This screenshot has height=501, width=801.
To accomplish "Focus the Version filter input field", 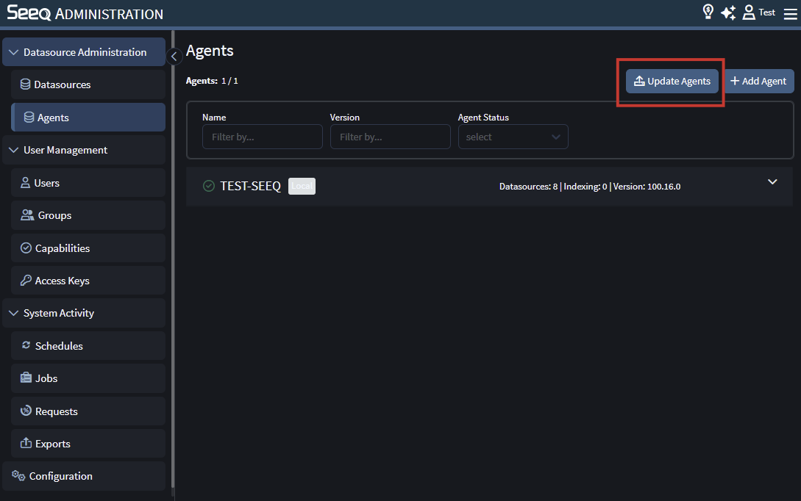I will 390,137.
